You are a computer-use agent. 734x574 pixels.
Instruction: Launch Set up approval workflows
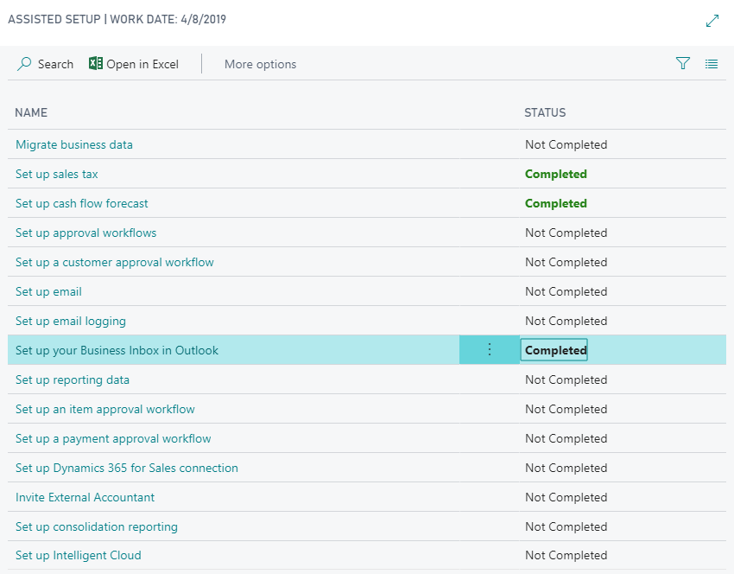(85, 233)
